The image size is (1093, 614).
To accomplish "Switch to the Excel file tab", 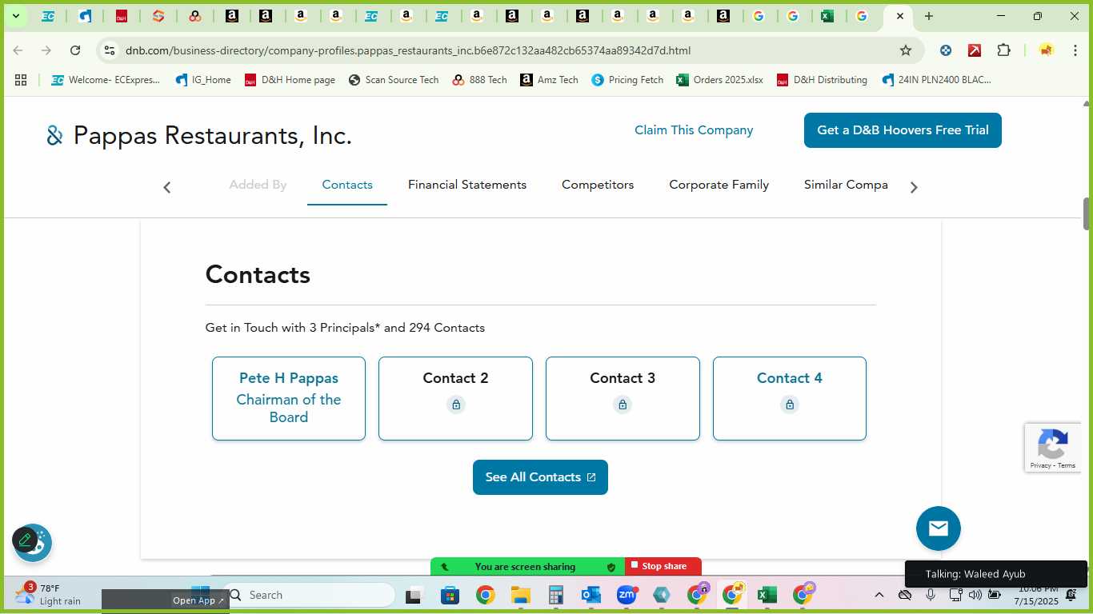I will pyautogui.click(x=827, y=16).
